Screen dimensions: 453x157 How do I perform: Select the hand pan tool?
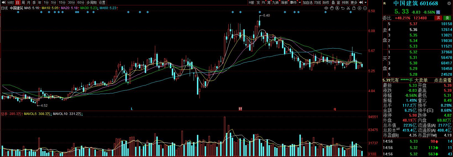(x=332, y=8)
